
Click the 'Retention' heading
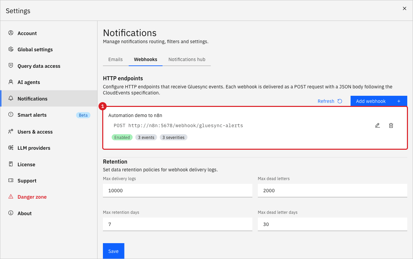coord(115,162)
